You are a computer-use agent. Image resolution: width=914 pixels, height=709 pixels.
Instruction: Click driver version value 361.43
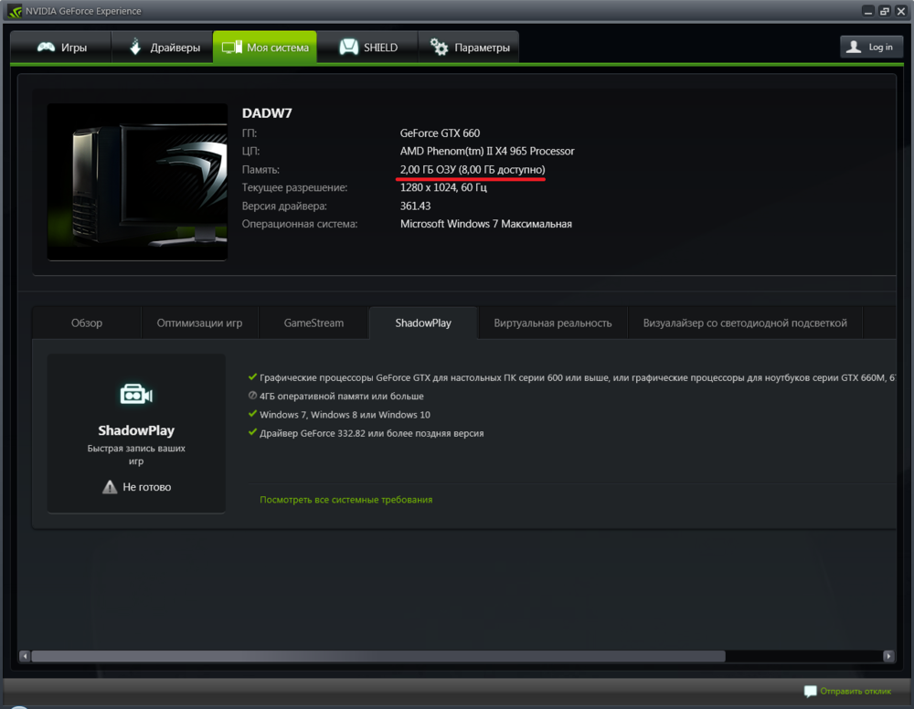(x=415, y=206)
